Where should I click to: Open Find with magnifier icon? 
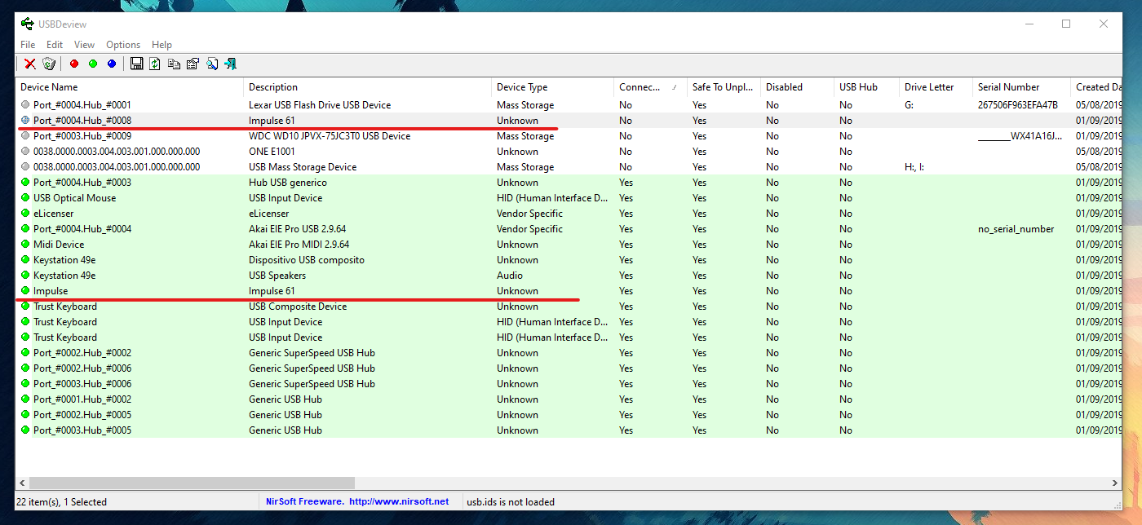[213, 64]
